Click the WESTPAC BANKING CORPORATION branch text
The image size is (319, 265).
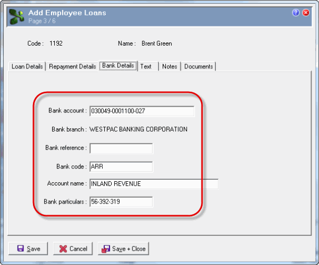(138, 129)
